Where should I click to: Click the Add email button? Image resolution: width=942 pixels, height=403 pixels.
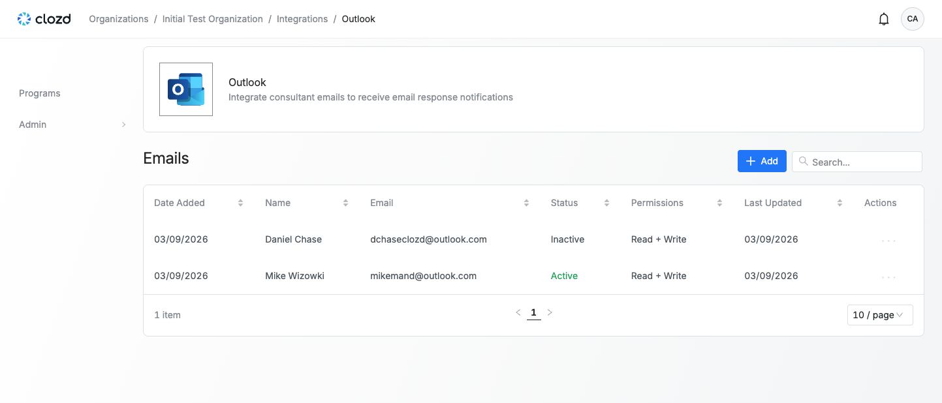pos(762,161)
